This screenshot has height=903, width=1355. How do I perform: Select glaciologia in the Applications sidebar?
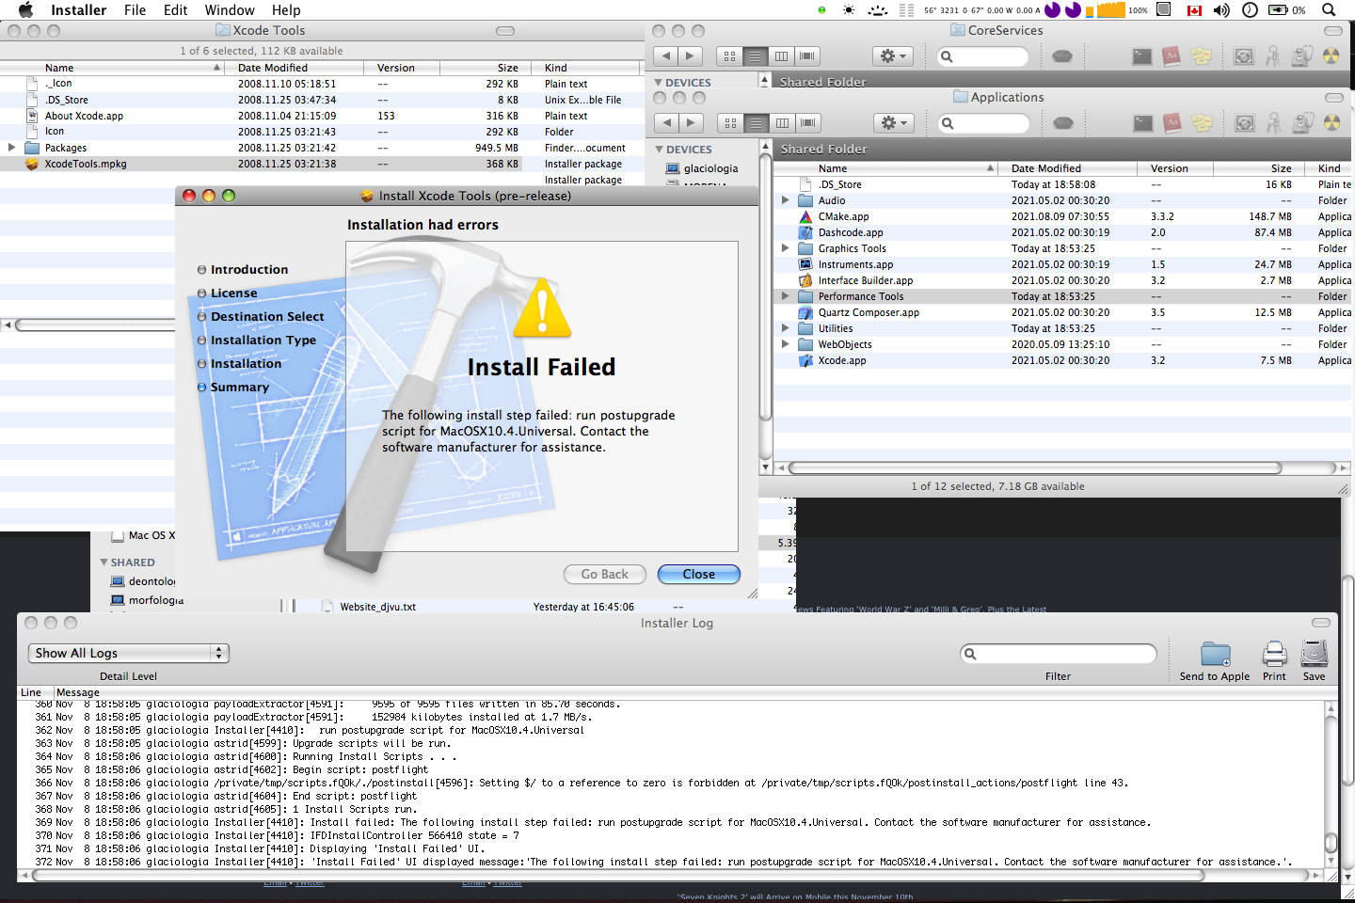[x=710, y=168]
